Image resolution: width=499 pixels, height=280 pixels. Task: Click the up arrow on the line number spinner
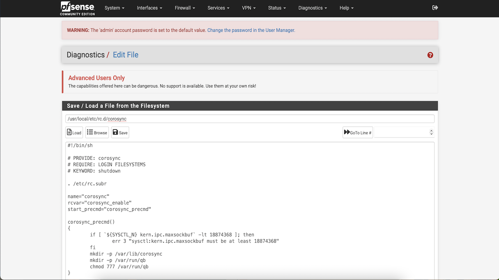431,131
